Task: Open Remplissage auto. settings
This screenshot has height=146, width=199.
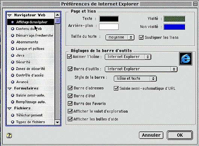Action: 30,102
